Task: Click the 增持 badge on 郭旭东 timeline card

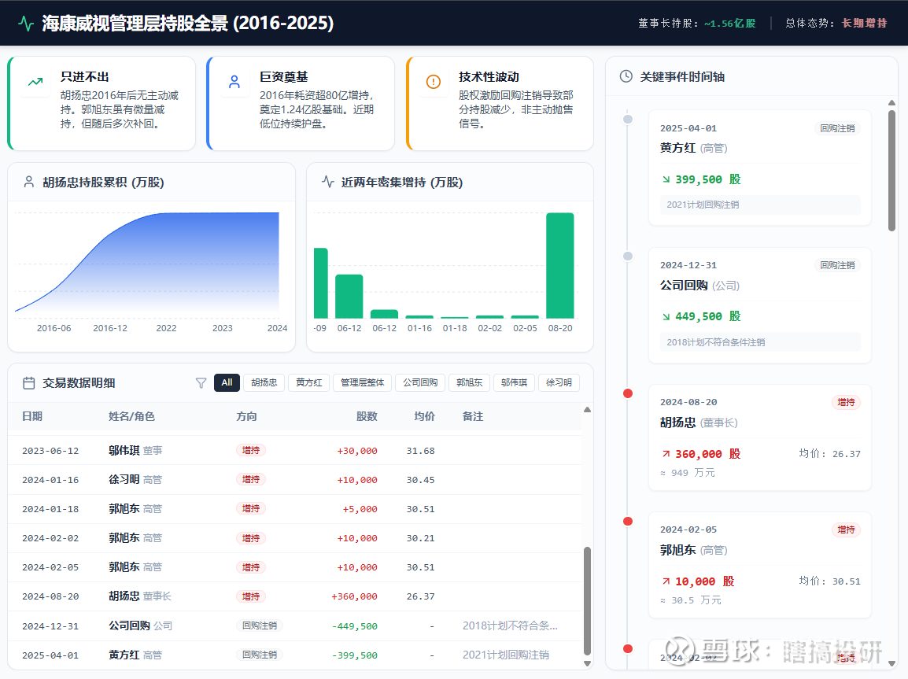Action: click(846, 529)
